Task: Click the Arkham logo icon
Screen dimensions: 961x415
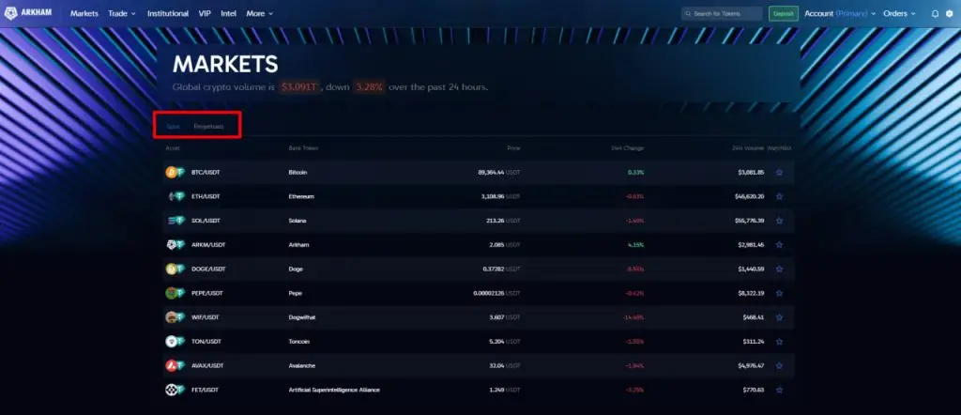Action: [11, 13]
